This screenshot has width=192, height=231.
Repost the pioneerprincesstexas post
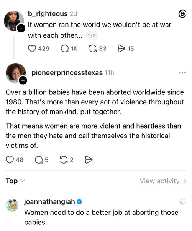tap(64, 160)
